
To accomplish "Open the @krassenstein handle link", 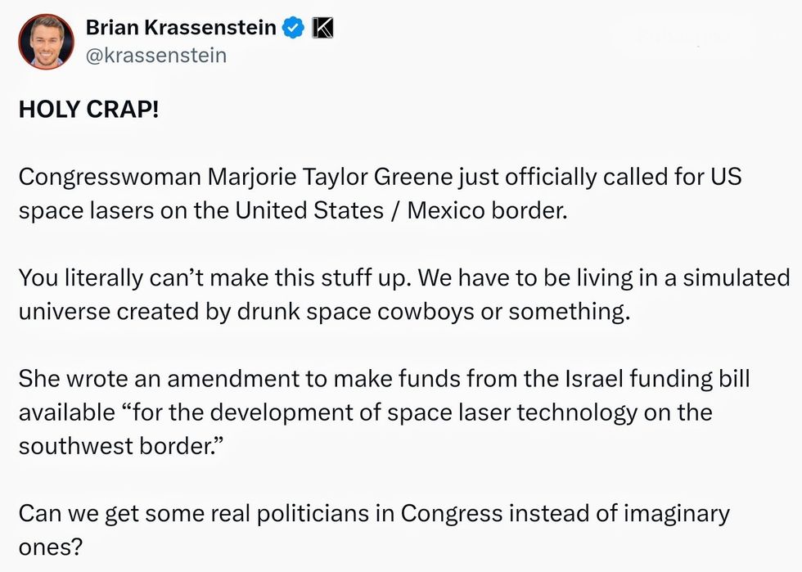I will pyautogui.click(x=155, y=56).
